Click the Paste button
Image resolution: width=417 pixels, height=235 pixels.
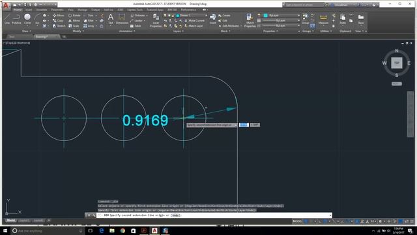pyautogui.click(x=343, y=19)
